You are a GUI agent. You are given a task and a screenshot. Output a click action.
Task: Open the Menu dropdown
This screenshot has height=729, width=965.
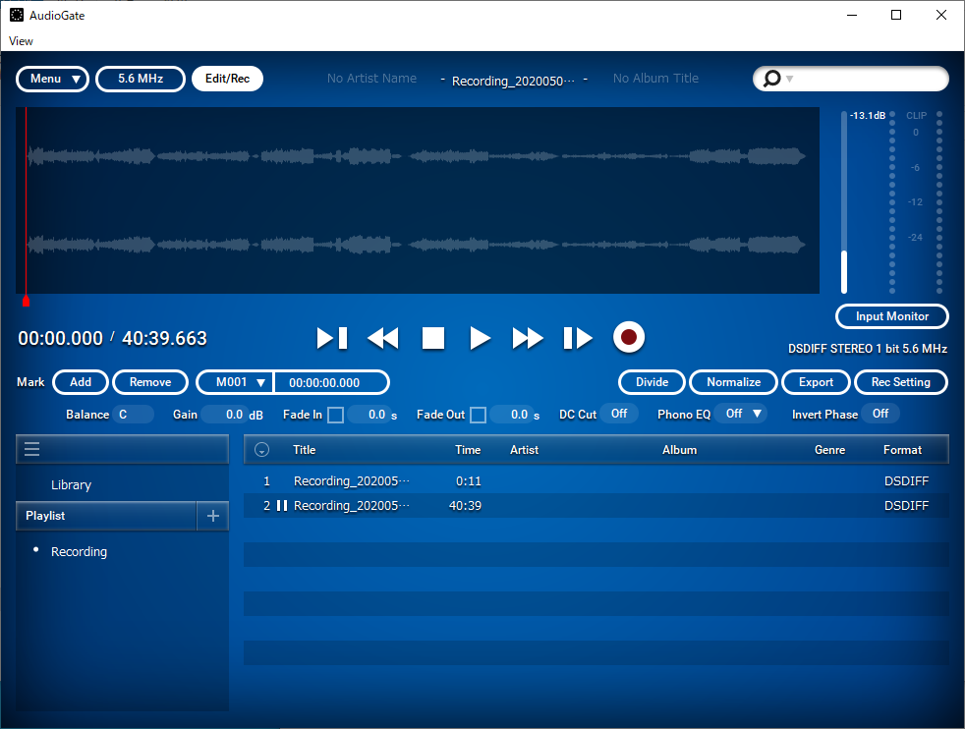[52, 79]
